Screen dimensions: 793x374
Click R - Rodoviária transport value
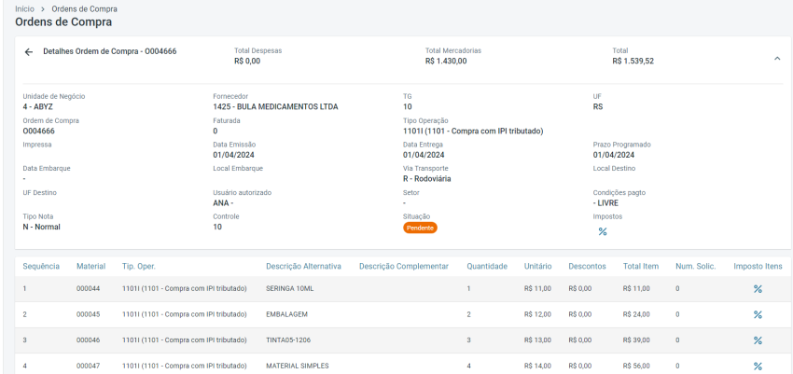[427, 179]
